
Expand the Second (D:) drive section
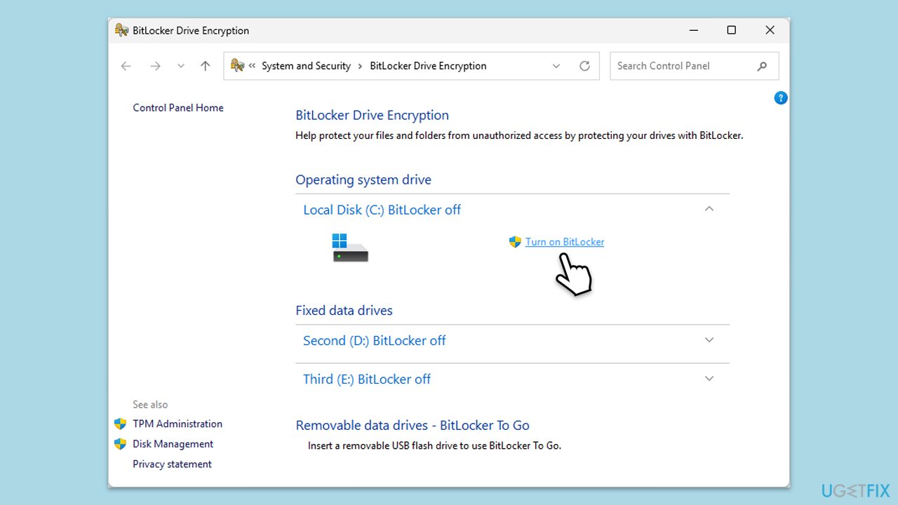coord(709,339)
